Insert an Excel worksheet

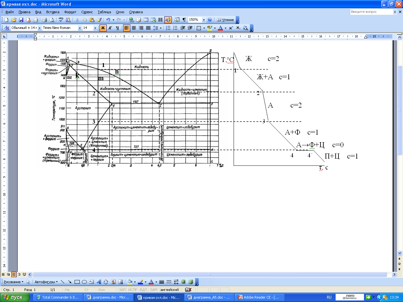153,20
